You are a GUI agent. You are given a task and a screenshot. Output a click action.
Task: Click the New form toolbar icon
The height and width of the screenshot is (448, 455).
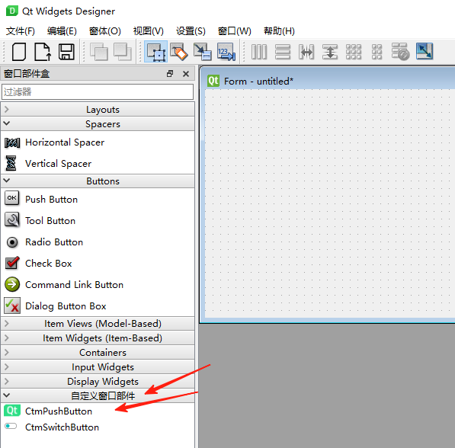[x=19, y=52]
